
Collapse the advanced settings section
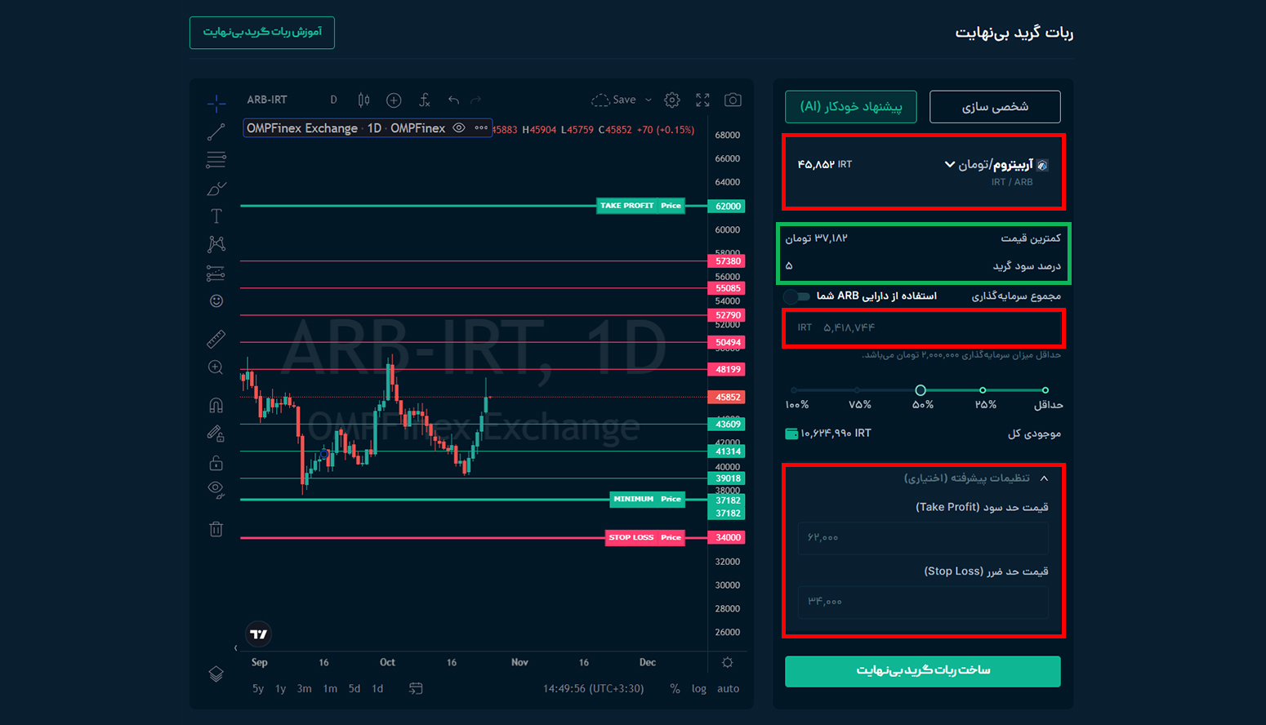click(976, 478)
